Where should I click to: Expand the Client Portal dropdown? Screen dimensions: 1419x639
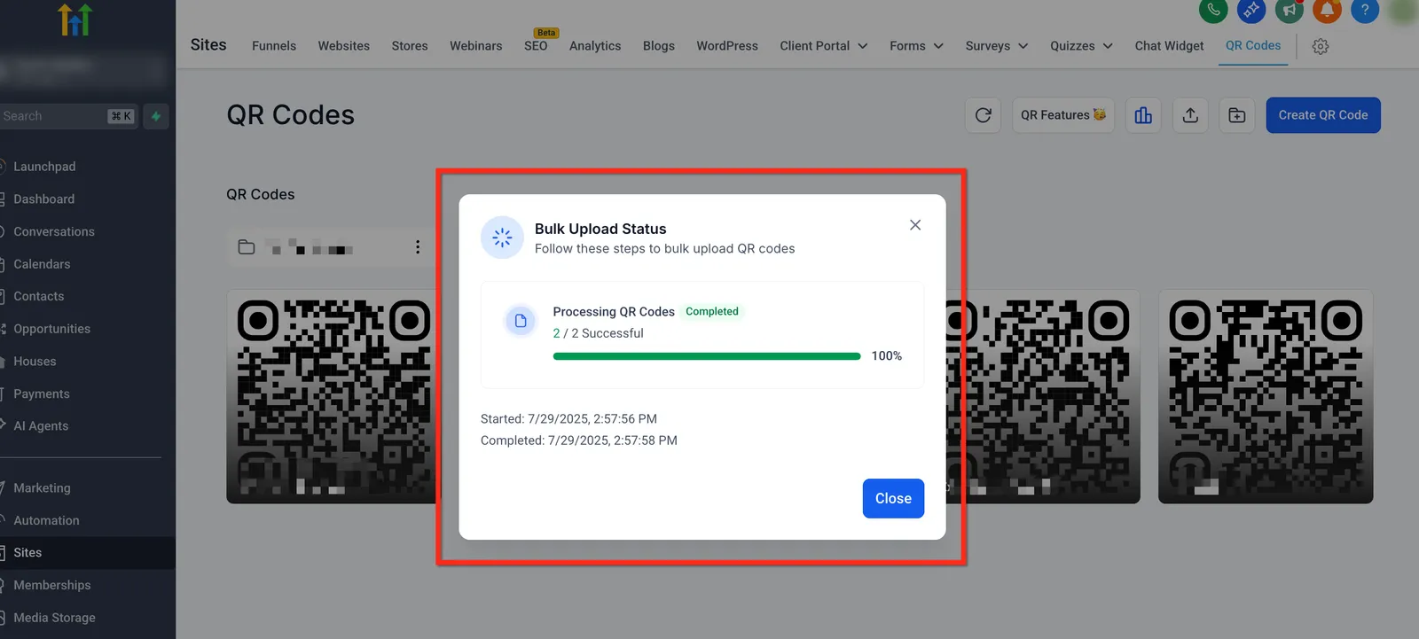tap(824, 46)
